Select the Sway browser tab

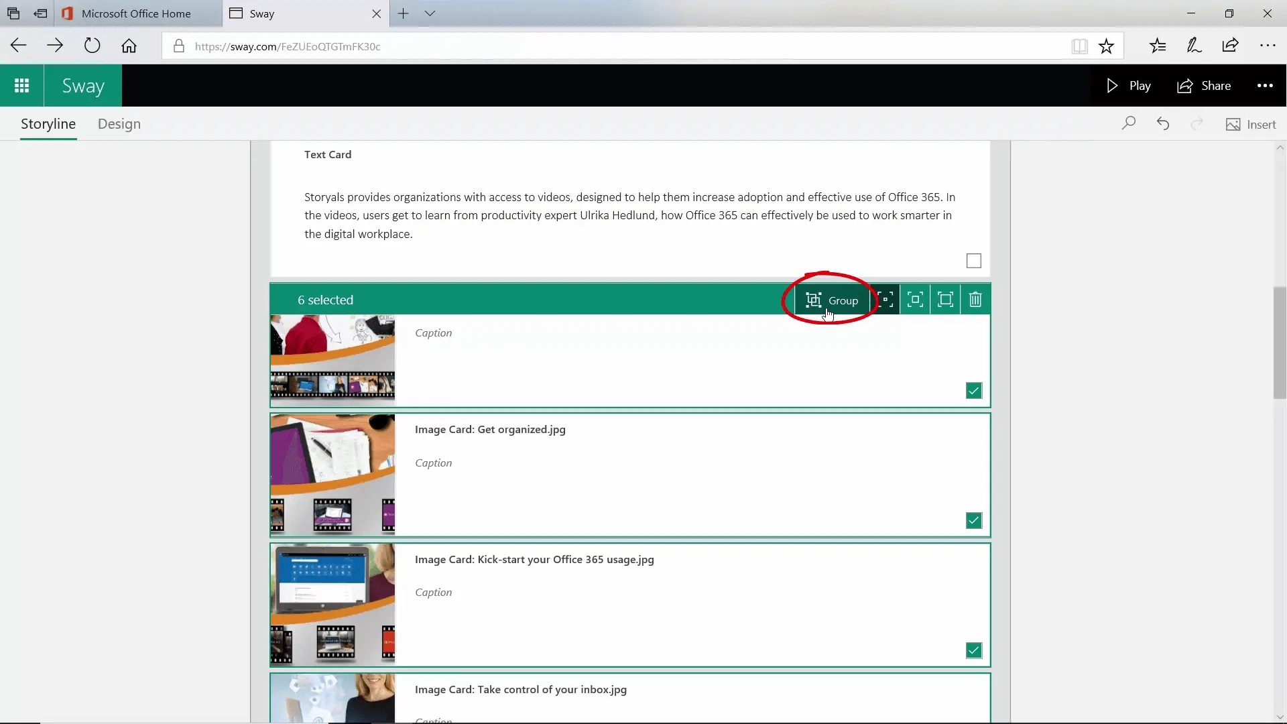[x=305, y=13]
